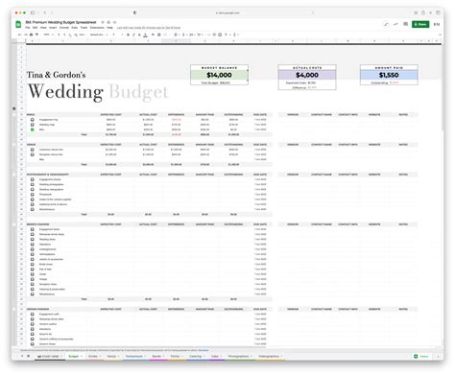Screen dimensions: 455x375
Task: Click the Borders icon in toolbar
Action: (x=159, y=35)
